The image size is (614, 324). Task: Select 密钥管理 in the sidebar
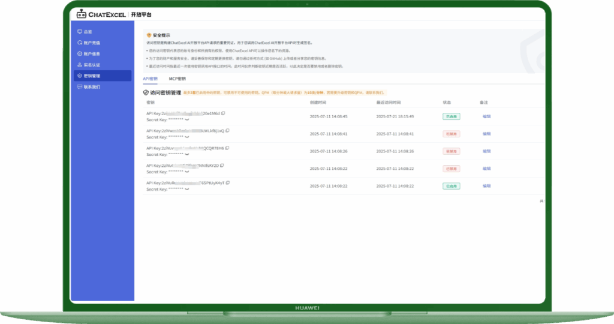pos(103,76)
